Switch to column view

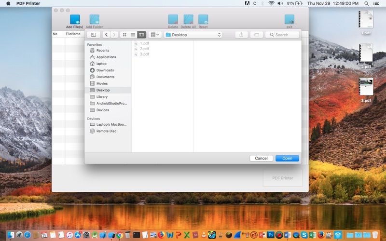(x=141, y=35)
